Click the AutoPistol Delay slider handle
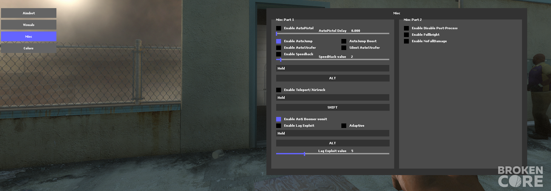The height and width of the screenshot is (191, 551). 276,33
